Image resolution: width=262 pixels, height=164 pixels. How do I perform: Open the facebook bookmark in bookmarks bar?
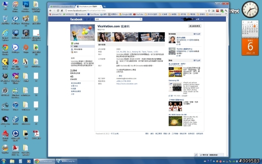[81, 14]
